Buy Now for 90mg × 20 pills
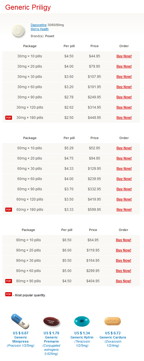Viewport: 144px width, 361px height. coord(124,250)
